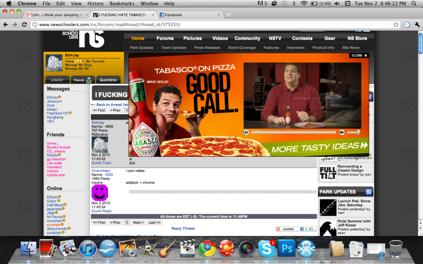Open Spotlight search in the menu bar
423x264 pixels.
(414, 3)
